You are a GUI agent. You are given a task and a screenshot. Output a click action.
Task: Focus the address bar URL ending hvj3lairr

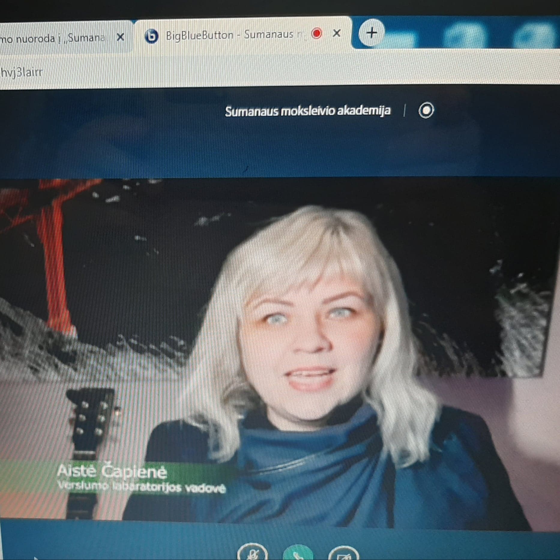[x=120, y=73]
